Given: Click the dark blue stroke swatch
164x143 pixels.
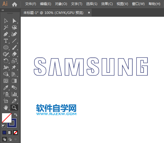Looking at the screenshot, I should pyautogui.click(x=12, y=123).
